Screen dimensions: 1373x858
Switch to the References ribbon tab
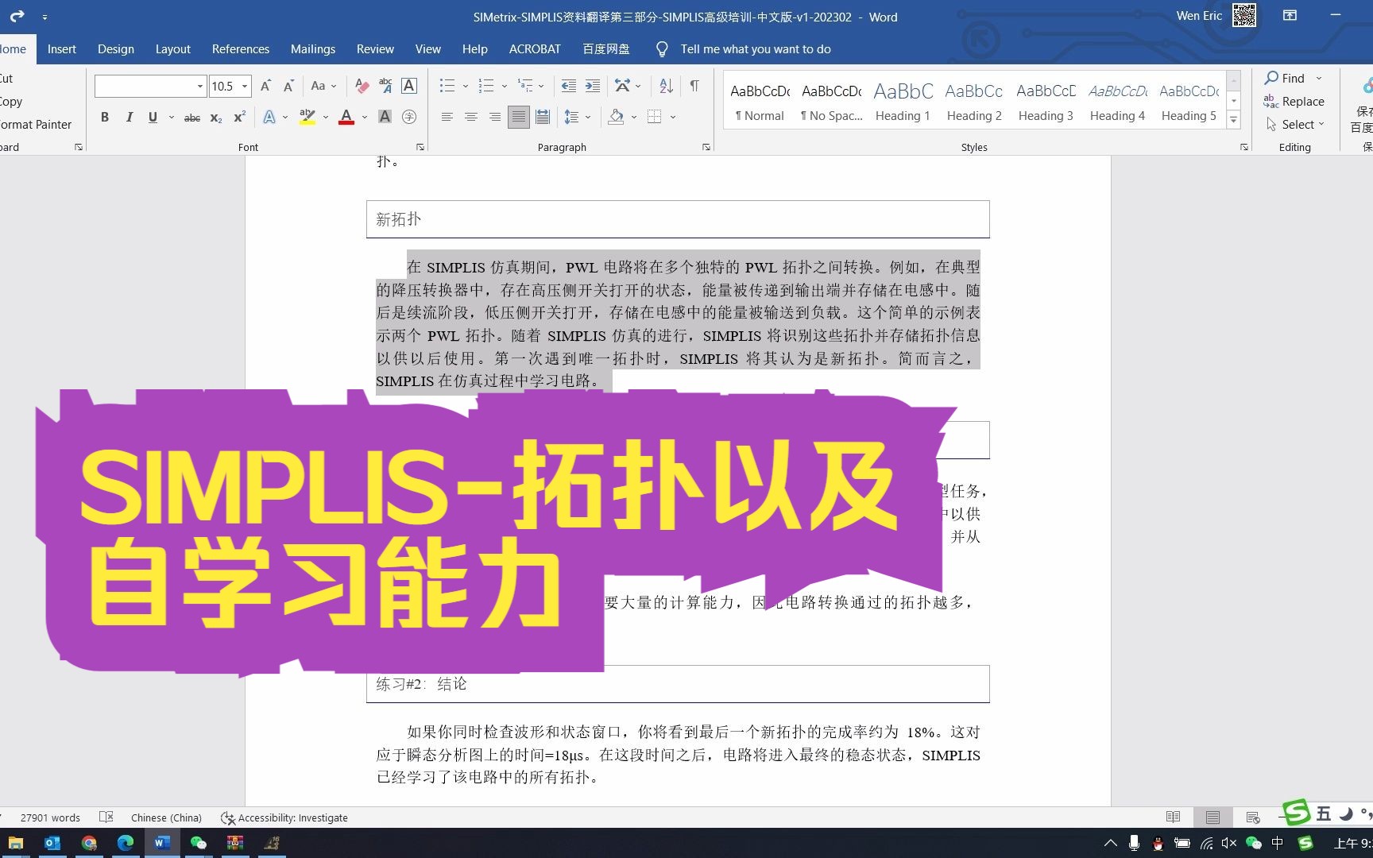coord(240,48)
